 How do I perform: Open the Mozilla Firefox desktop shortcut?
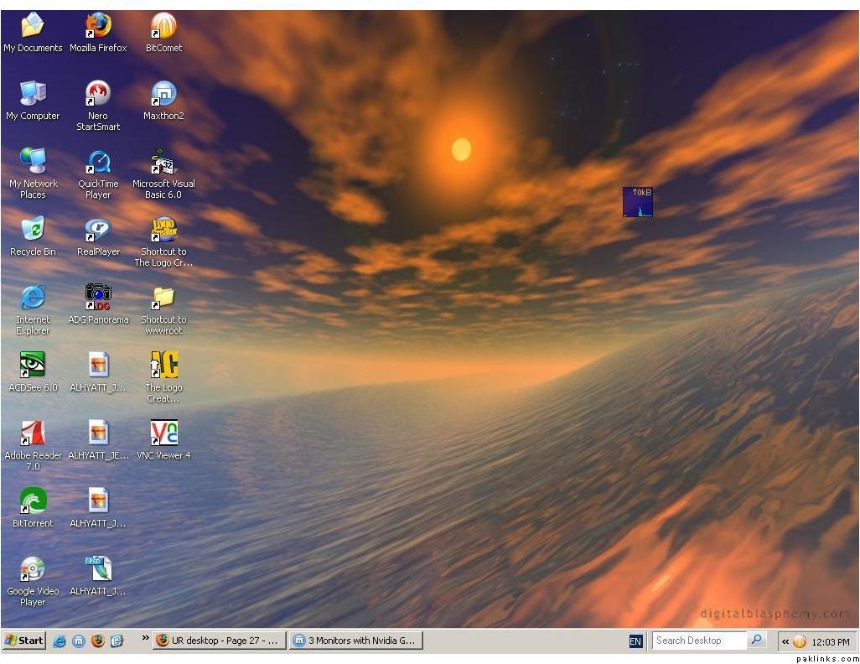click(x=98, y=27)
